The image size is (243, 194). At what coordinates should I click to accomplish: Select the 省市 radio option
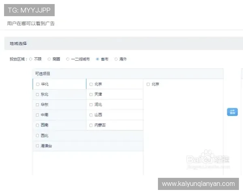[97, 59]
